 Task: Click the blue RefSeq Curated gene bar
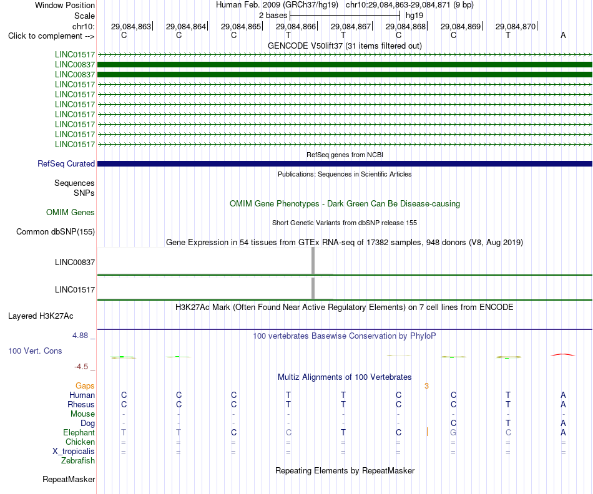pyautogui.click(x=345, y=163)
